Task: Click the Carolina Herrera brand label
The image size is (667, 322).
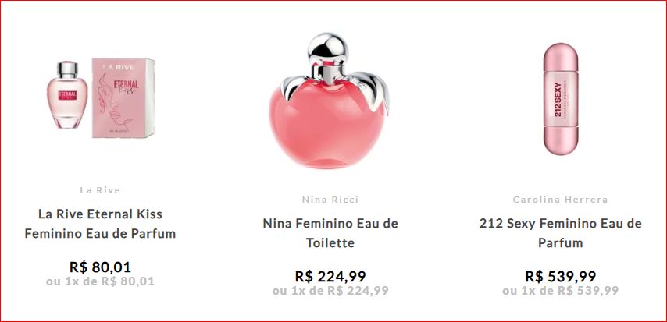Action: pos(560,200)
